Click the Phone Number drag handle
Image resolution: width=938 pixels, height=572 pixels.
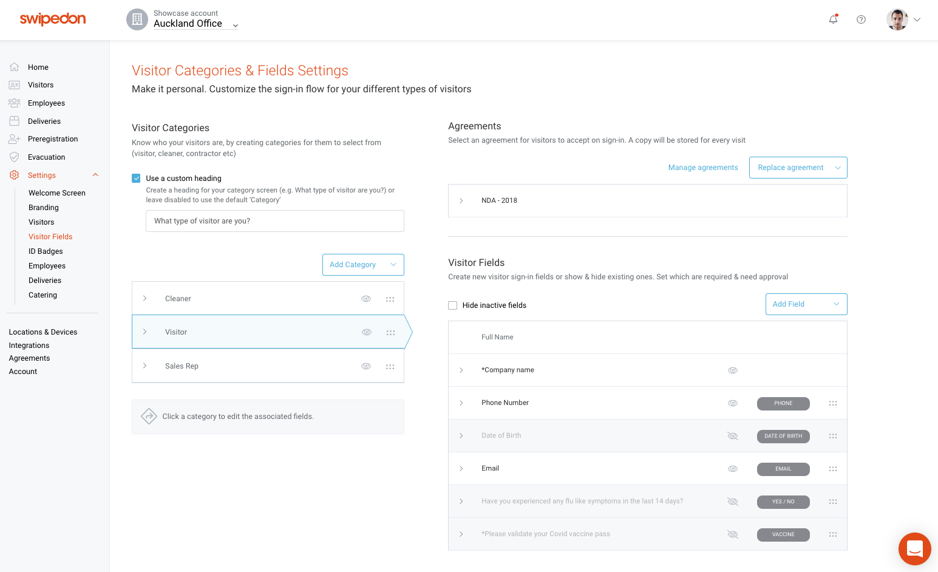tap(833, 403)
